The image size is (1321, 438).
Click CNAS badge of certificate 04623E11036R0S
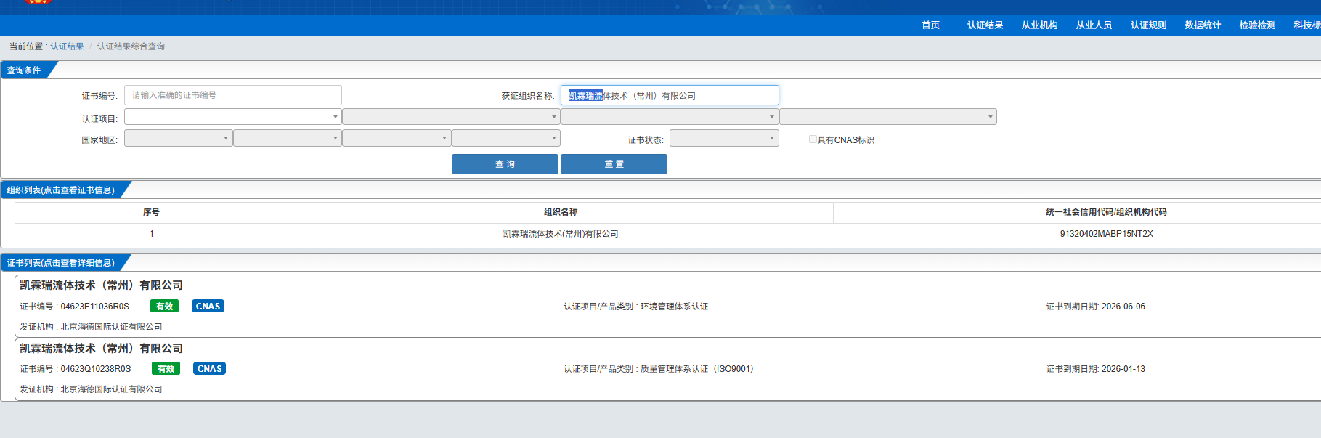coord(208,307)
